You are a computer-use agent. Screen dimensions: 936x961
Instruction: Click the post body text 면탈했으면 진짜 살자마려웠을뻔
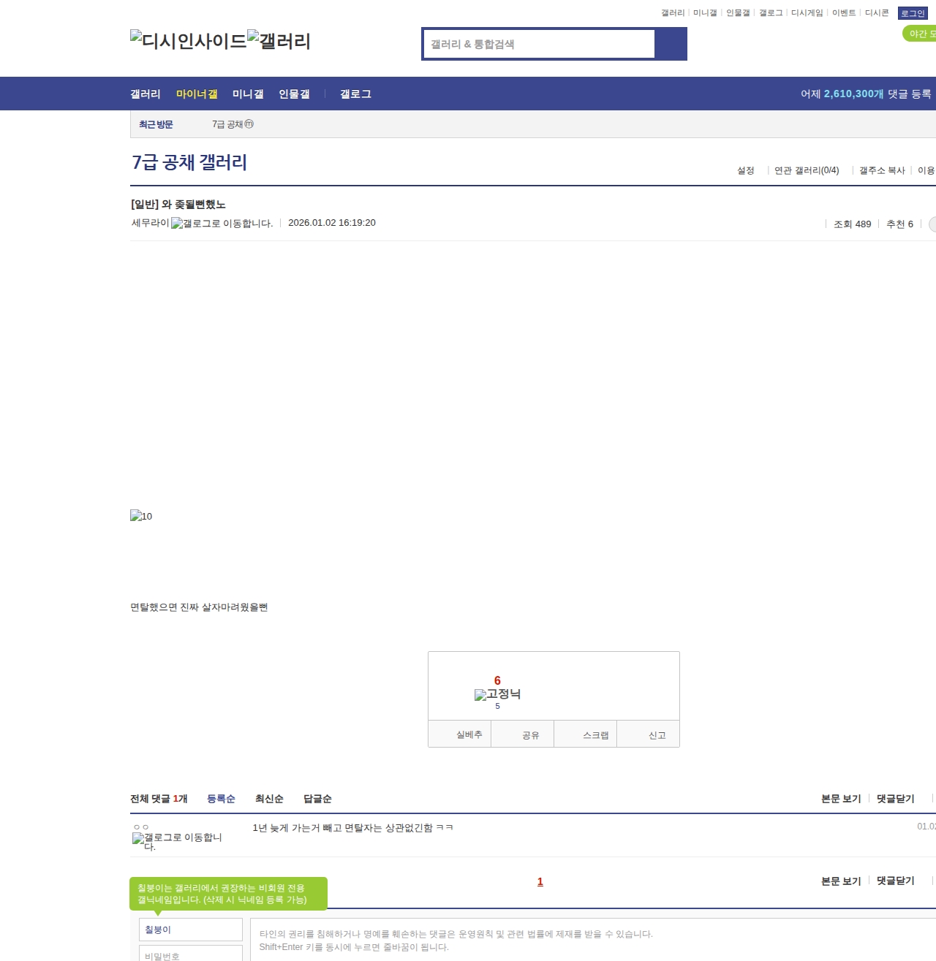coord(199,607)
